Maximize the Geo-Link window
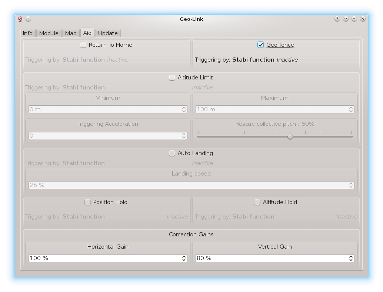383x292 pixels. tap(354, 19)
